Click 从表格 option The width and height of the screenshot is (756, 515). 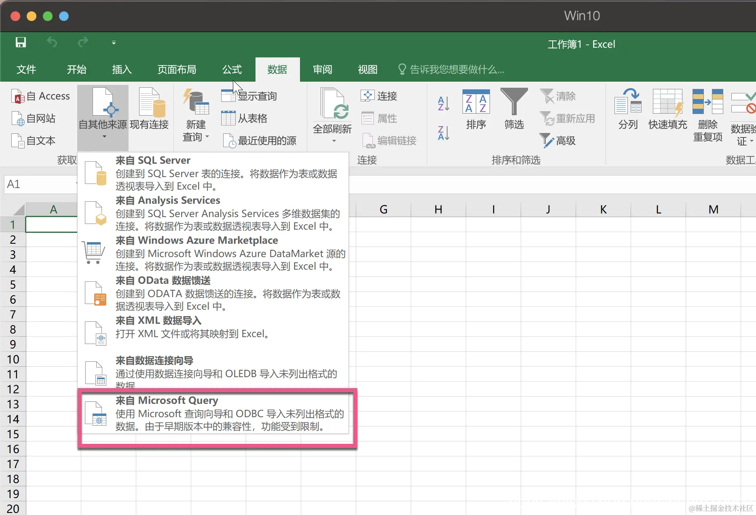[245, 118]
